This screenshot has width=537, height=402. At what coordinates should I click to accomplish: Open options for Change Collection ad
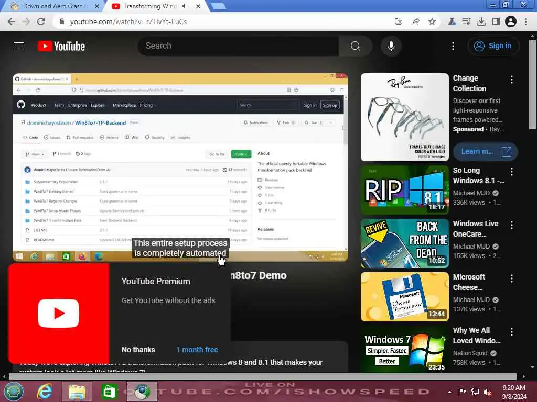coord(512,80)
